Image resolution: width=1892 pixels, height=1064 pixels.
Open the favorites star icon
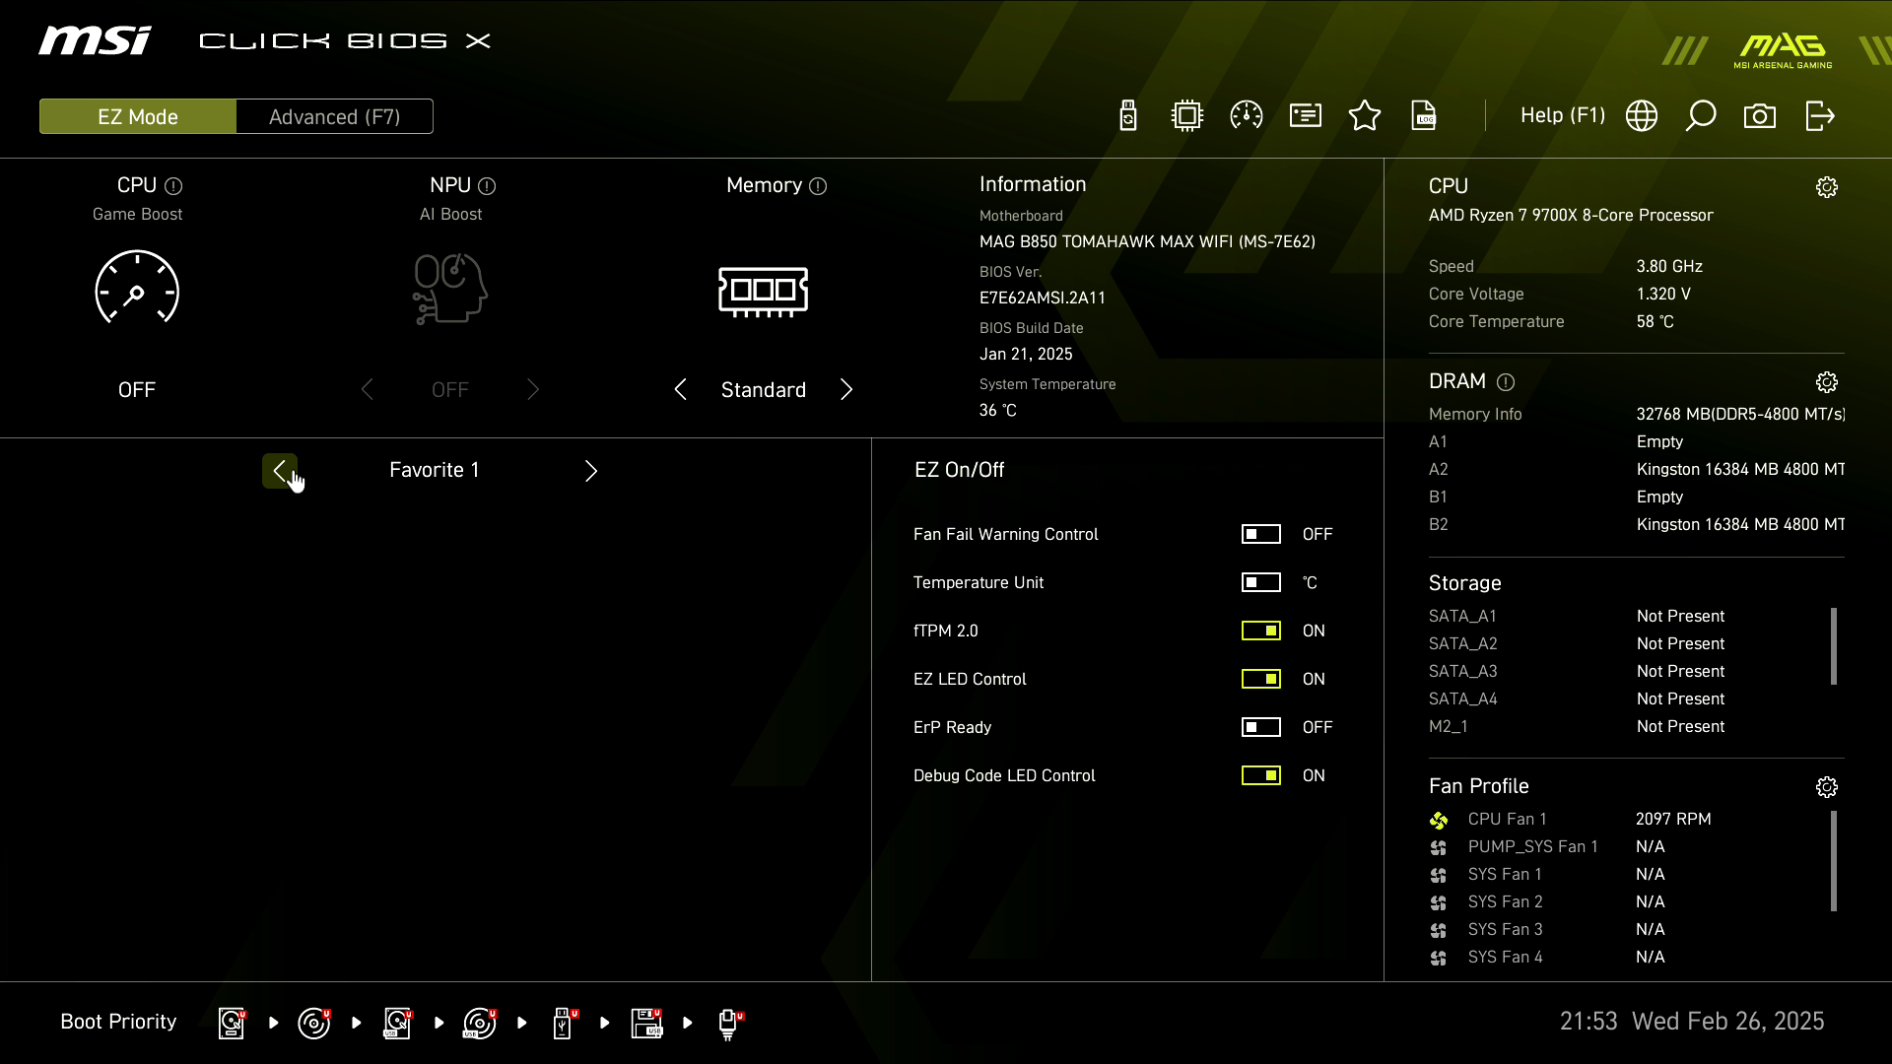pos(1365,116)
